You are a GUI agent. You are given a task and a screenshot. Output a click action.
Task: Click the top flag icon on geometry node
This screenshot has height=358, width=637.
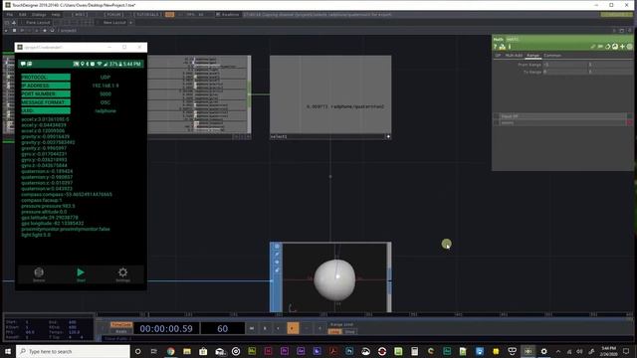[x=277, y=247]
